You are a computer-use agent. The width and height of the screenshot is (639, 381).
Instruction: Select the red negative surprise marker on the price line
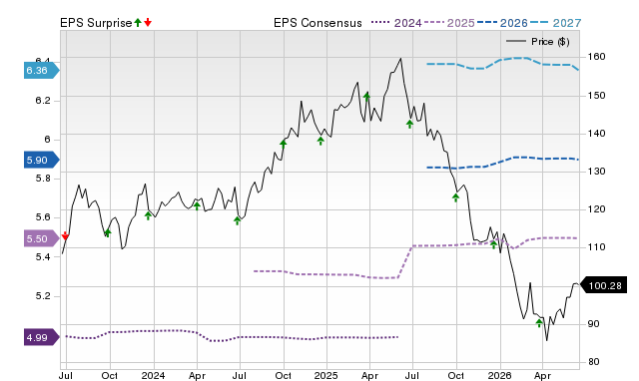65,235
